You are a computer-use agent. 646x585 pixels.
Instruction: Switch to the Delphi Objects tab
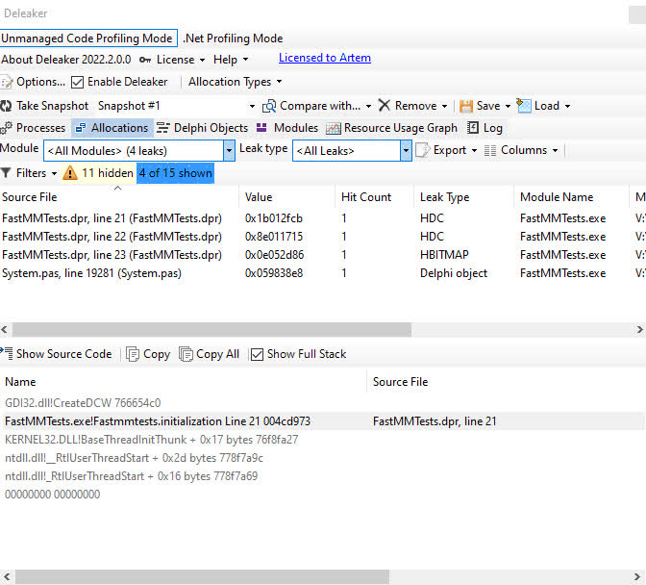202,128
